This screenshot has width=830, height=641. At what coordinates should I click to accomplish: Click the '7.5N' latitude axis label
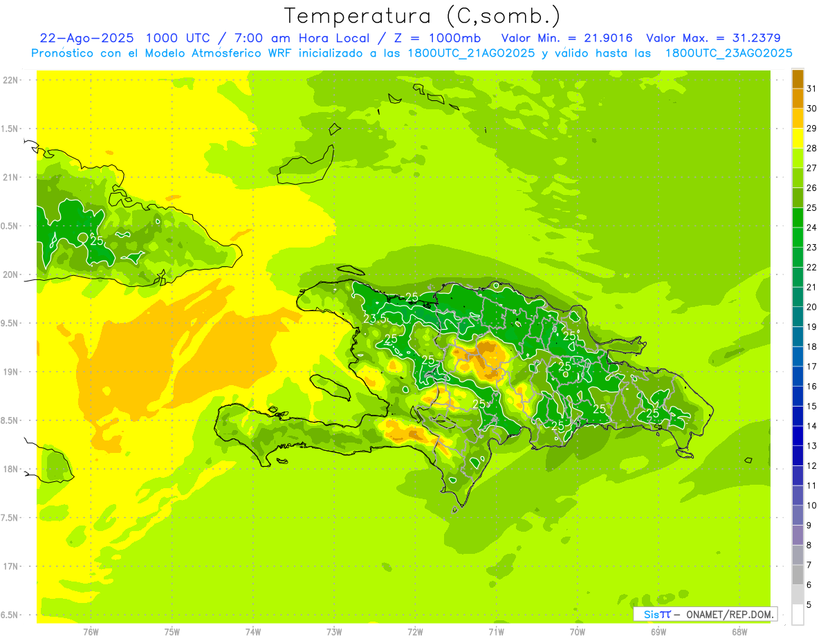point(10,517)
